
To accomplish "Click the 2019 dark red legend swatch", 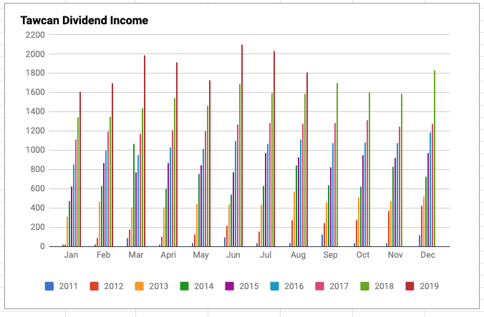I will click(410, 286).
